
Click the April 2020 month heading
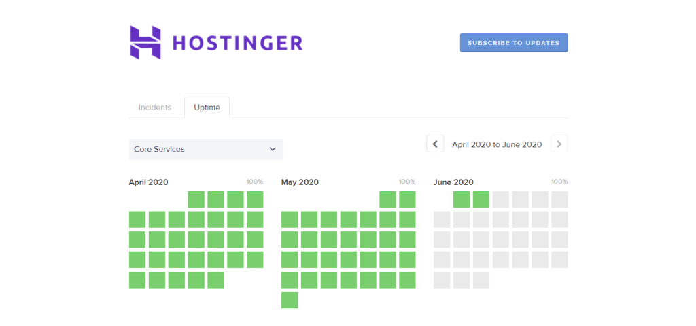148,182
